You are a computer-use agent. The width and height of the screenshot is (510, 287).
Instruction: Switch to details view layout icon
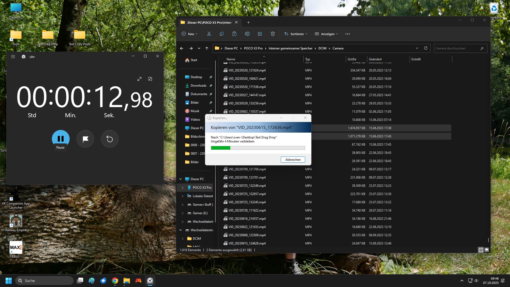pos(481,250)
